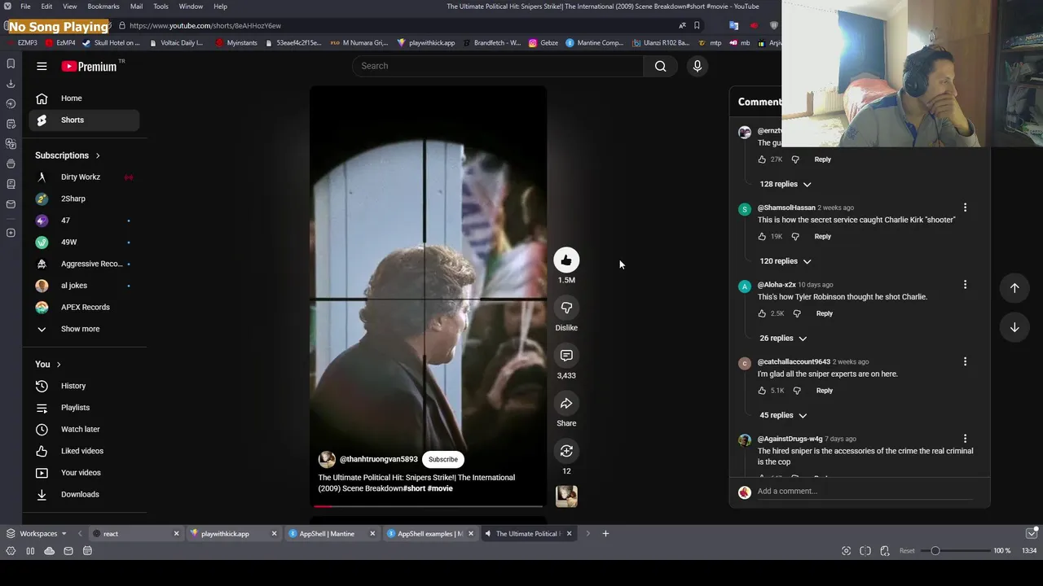Screen dimensions: 1043x586
Task: Open Home in the sidebar
Action: [84, 98]
